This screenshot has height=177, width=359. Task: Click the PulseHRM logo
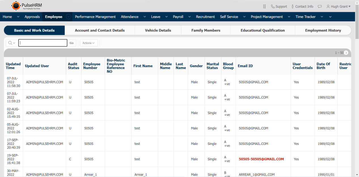[27, 6]
